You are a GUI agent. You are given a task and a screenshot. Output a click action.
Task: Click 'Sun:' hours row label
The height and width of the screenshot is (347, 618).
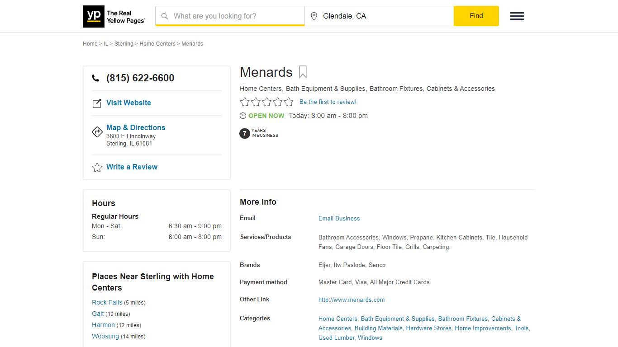[98, 237]
